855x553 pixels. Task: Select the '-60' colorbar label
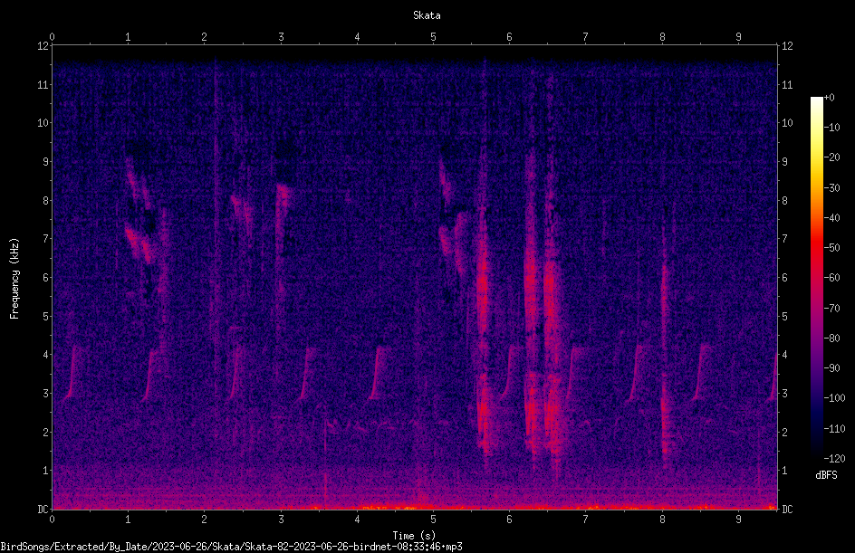click(x=832, y=278)
